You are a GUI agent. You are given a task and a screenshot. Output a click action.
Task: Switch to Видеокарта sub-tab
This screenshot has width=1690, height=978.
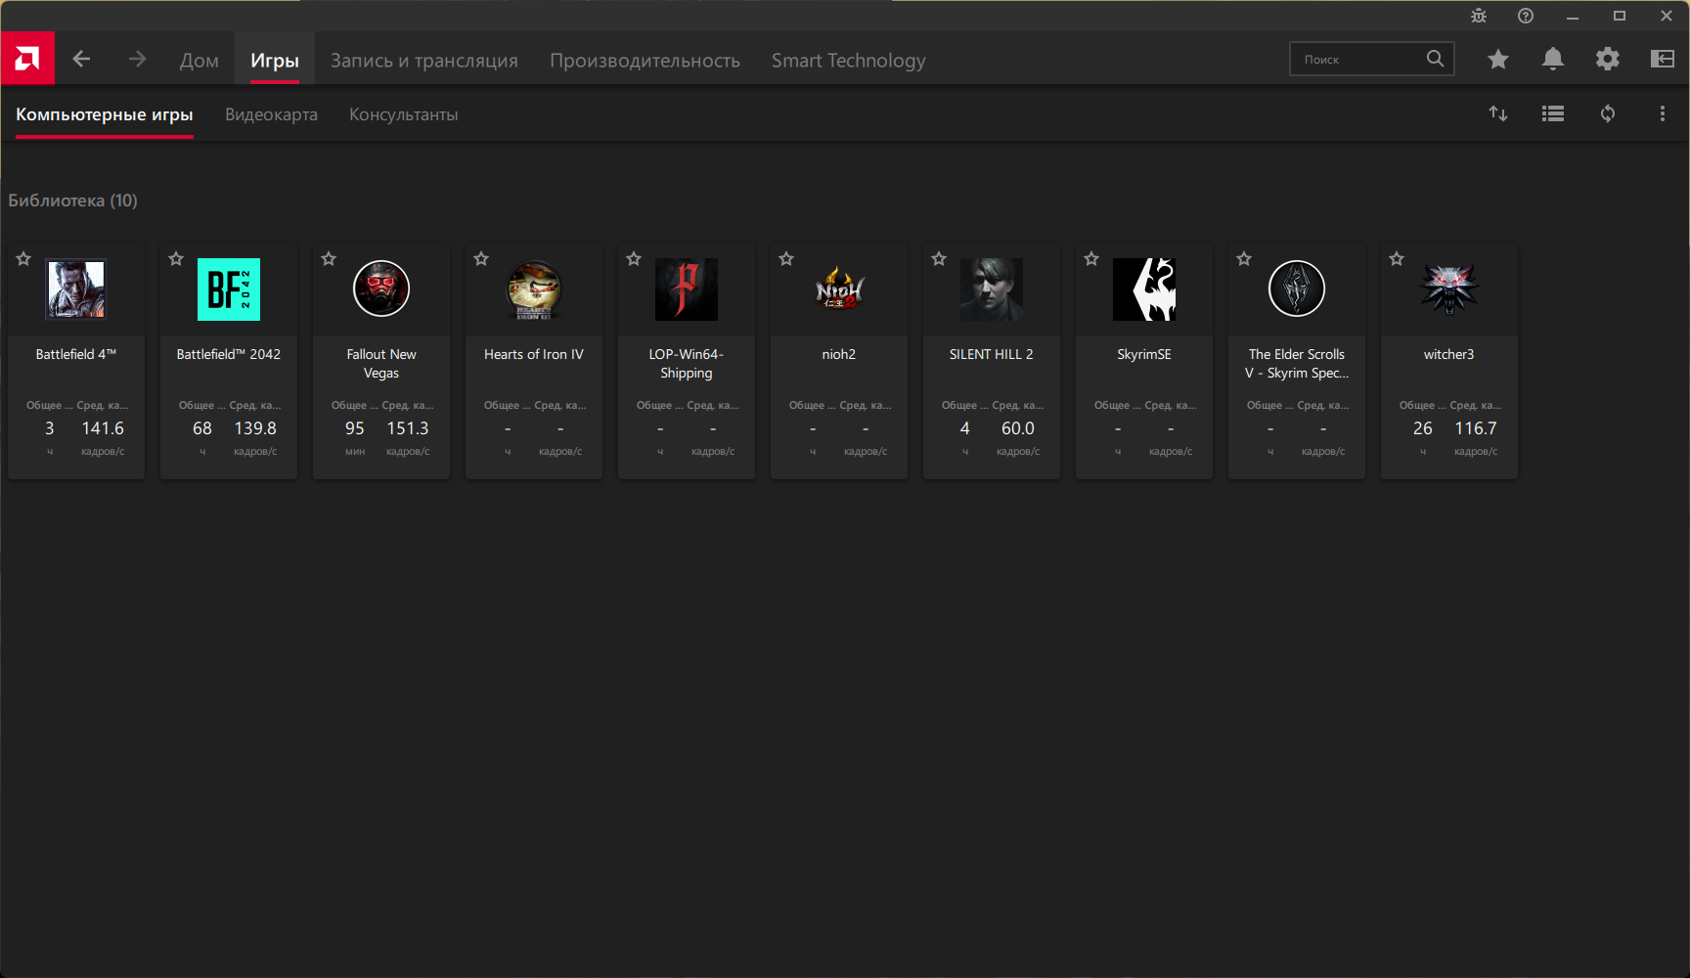click(272, 114)
